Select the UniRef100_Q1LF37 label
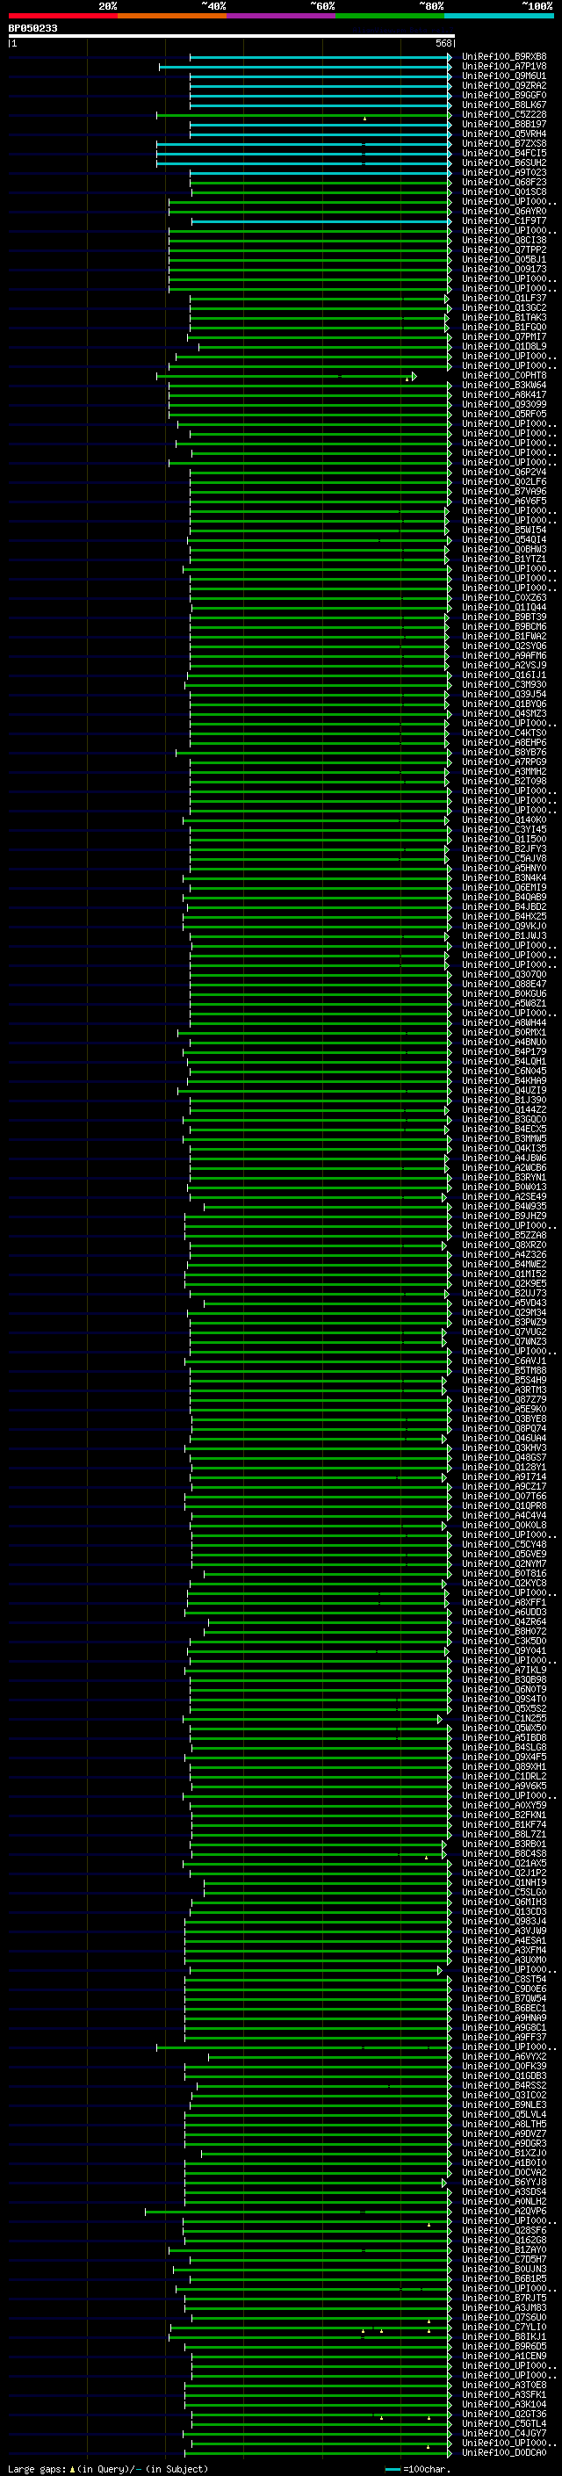This screenshot has width=562, height=2476. click(503, 298)
